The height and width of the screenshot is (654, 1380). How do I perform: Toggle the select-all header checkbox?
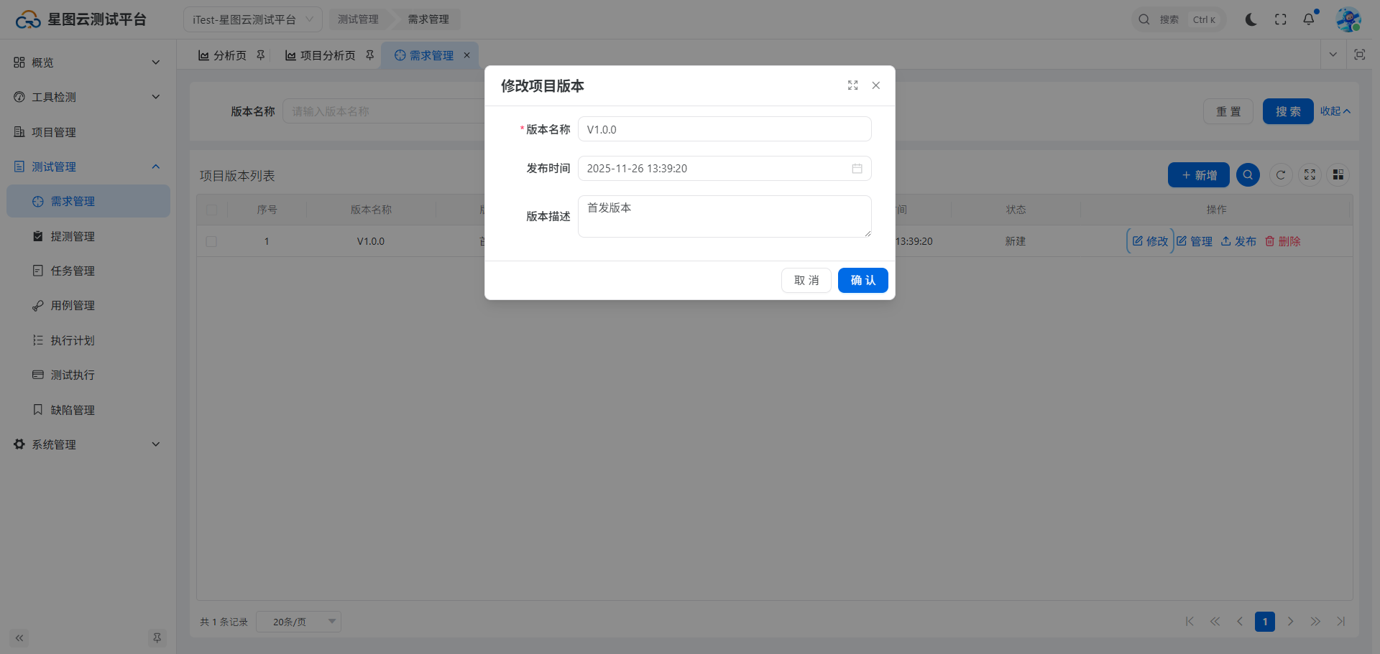211,210
